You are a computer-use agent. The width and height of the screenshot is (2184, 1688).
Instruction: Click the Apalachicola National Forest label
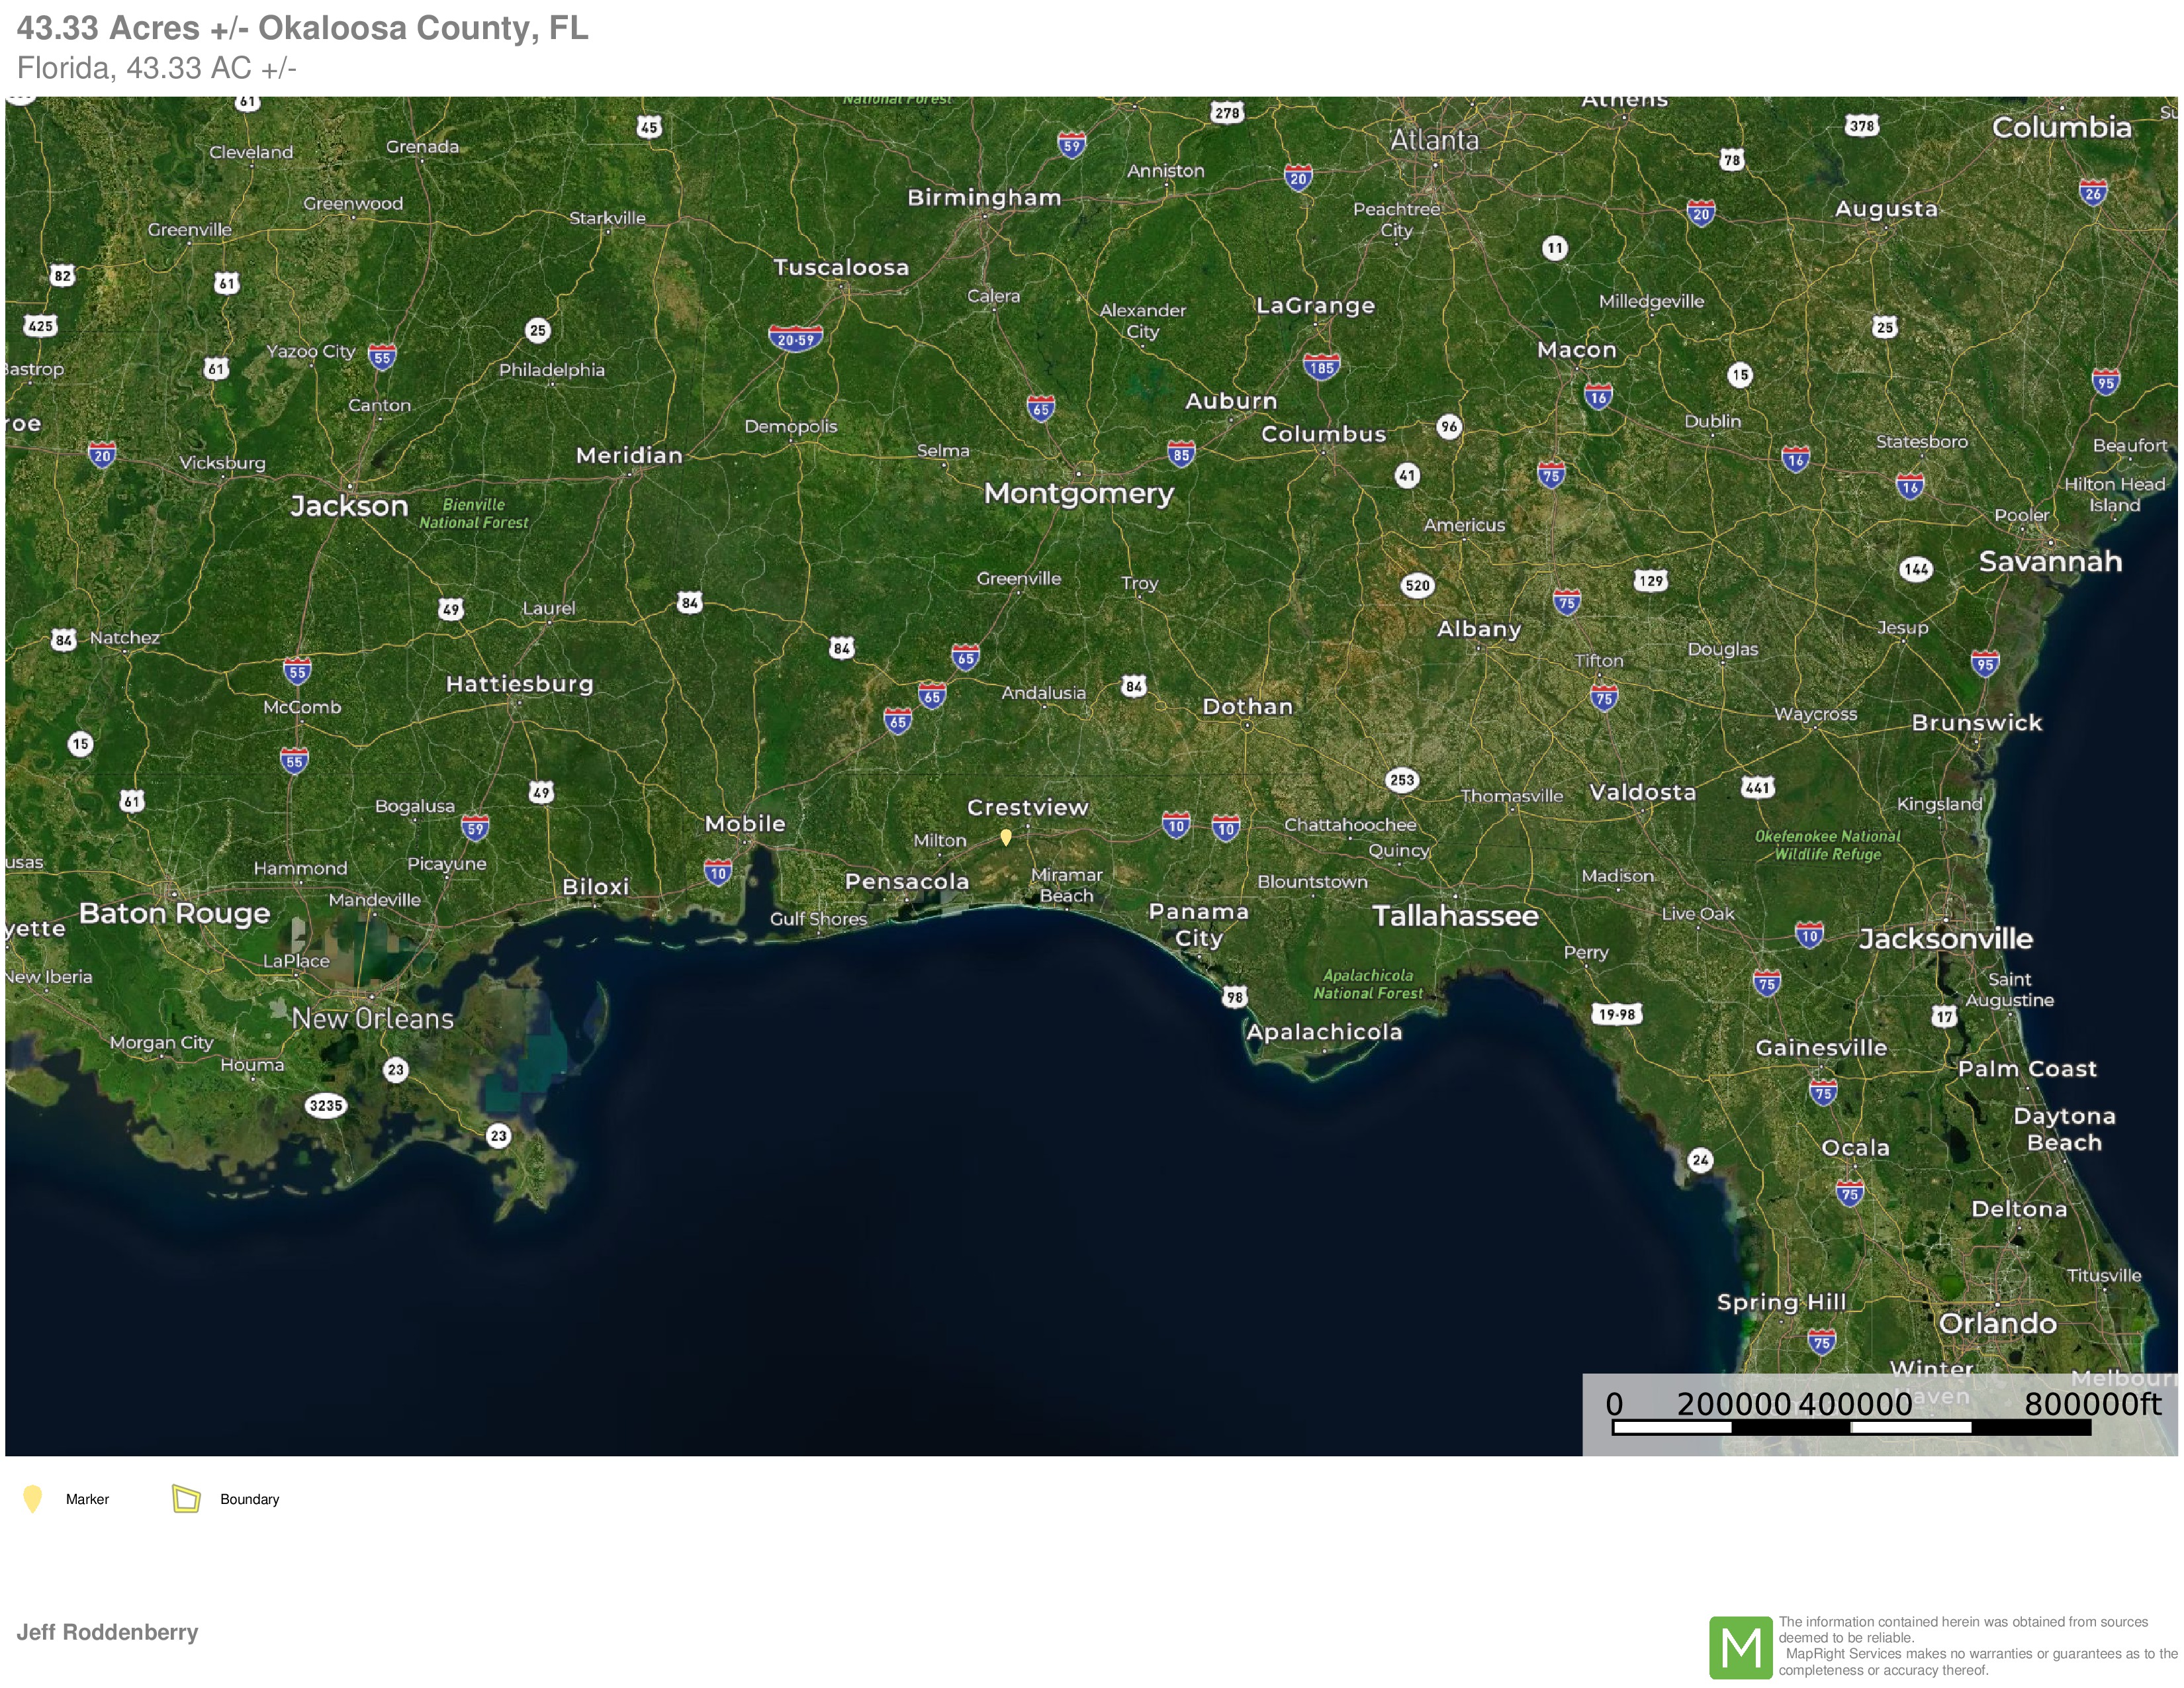click(1368, 984)
